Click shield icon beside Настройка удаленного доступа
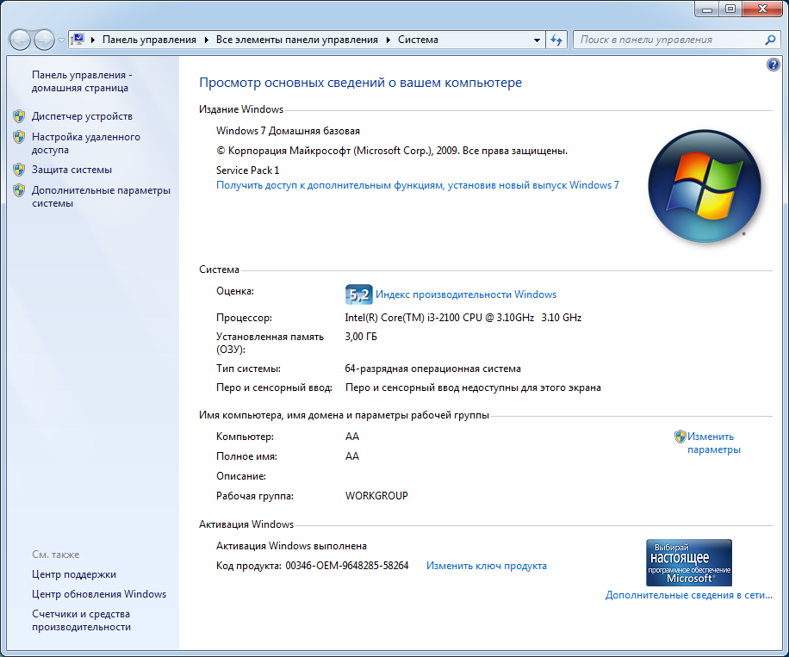The height and width of the screenshot is (657, 789). (19, 137)
